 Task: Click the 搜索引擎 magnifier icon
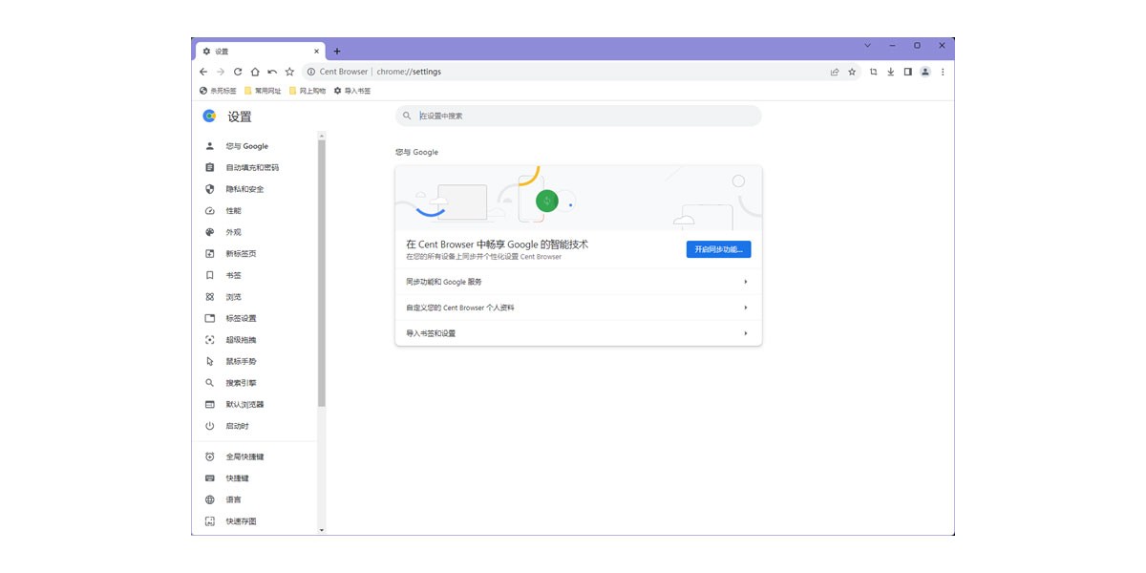tap(210, 383)
